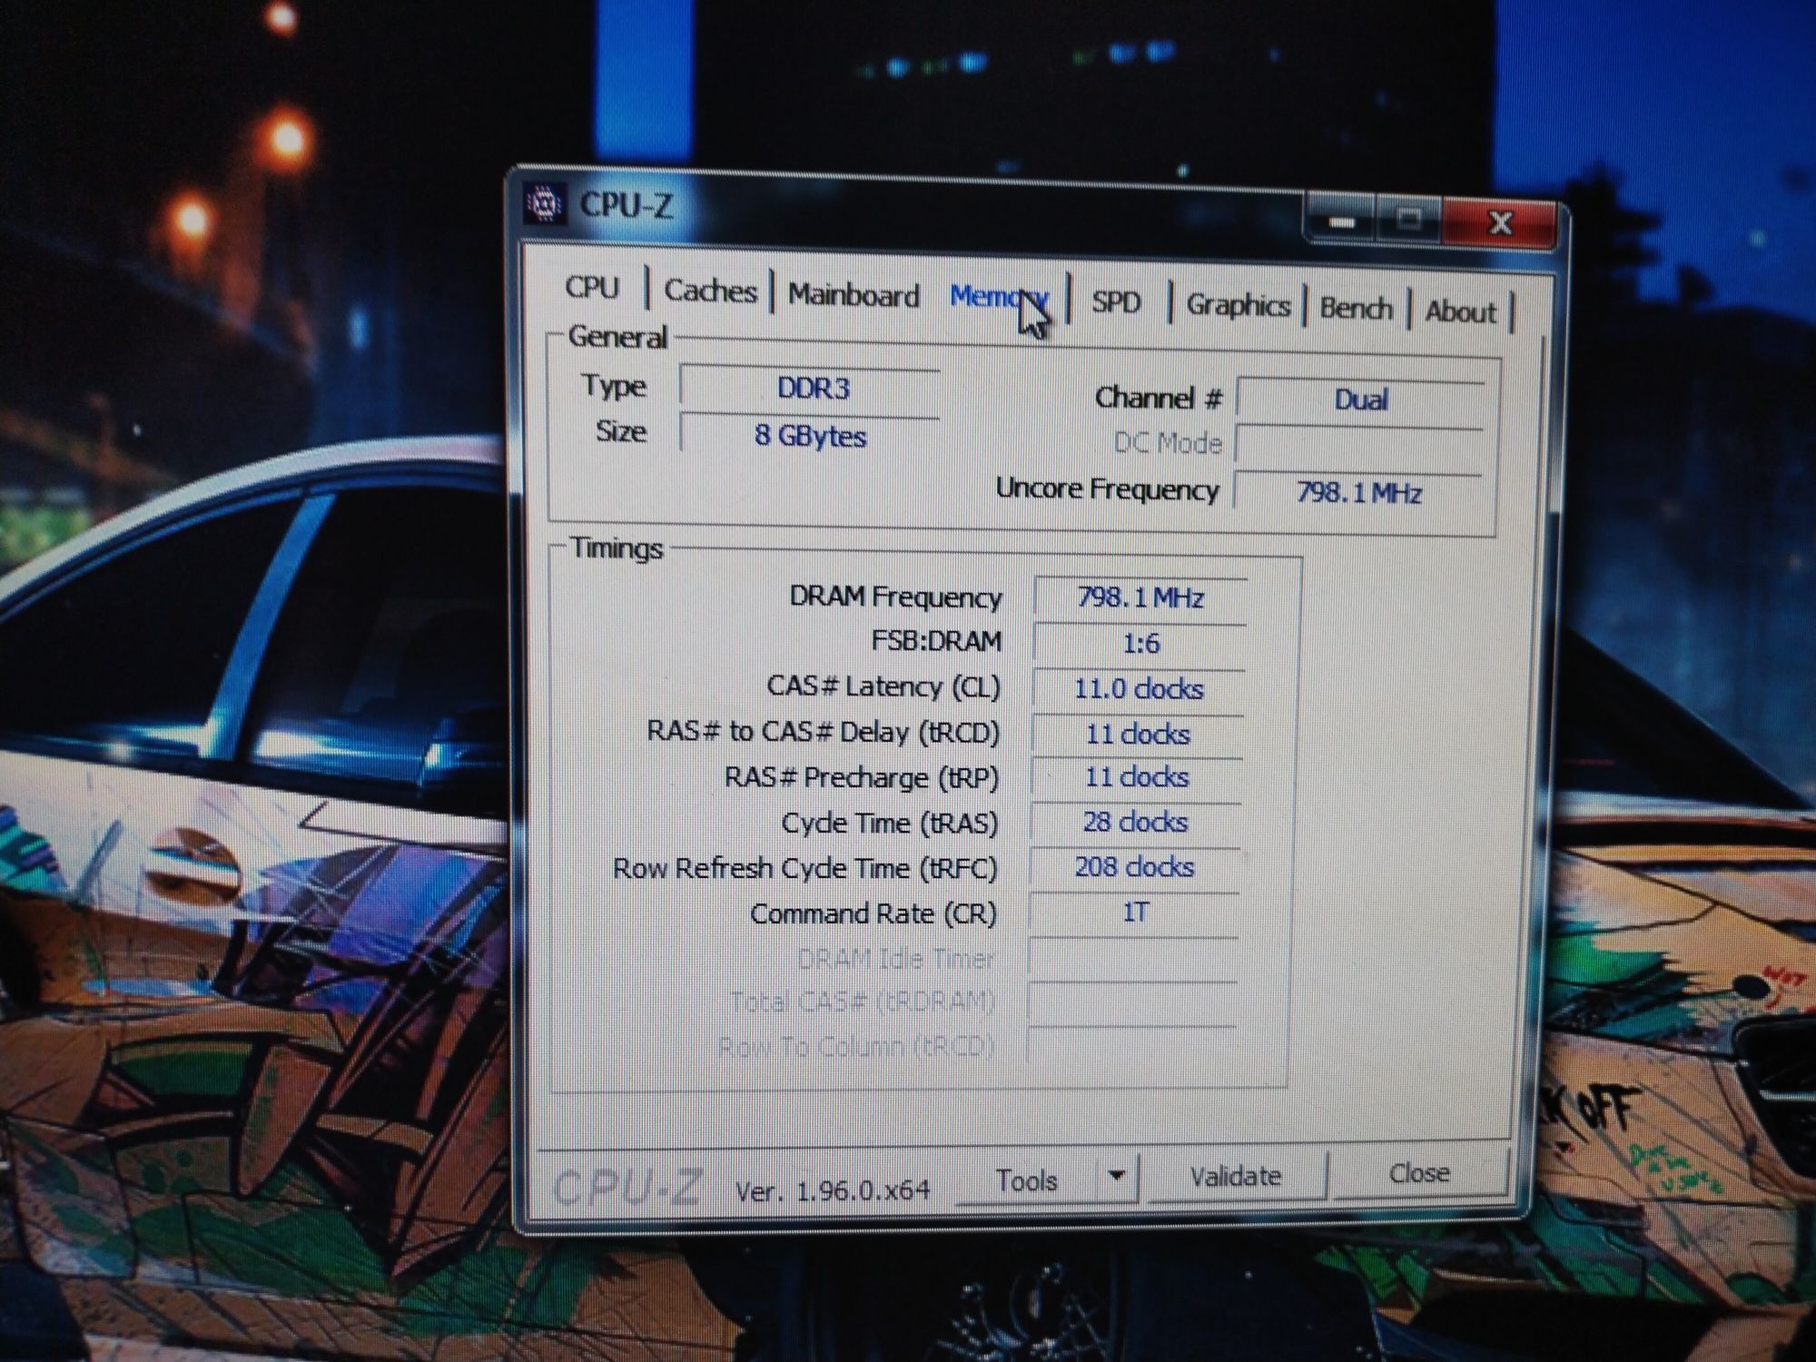Viewport: 1816px width, 1362px height.
Task: Click the memory Type field showing DDR3
Action: (x=811, y=389)
